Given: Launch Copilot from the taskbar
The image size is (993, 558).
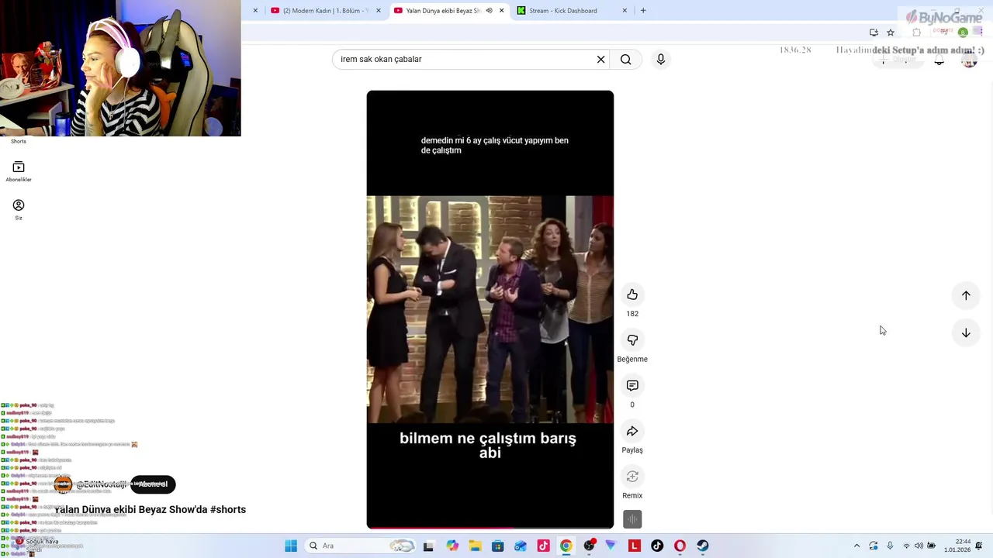Looking at the screenshot, I should [452, 546].
